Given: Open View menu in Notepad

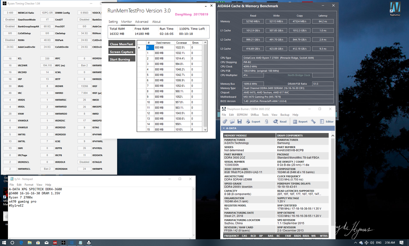Looking at the screenshot, I should click(x=39, y=185).
